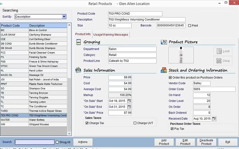Select the Tanning Bronzer row
This screenshot has height=149, width=239.
[33, 93]
